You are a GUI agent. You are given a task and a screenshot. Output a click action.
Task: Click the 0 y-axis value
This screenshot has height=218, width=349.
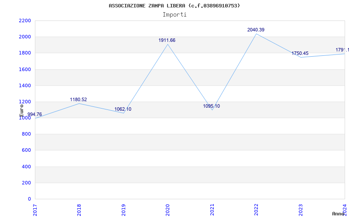(x=30, y=199)
